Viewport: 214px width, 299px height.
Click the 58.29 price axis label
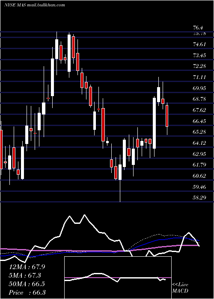(x=199, y=197)
